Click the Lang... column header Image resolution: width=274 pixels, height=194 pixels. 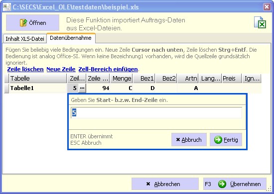coord(210,79)
